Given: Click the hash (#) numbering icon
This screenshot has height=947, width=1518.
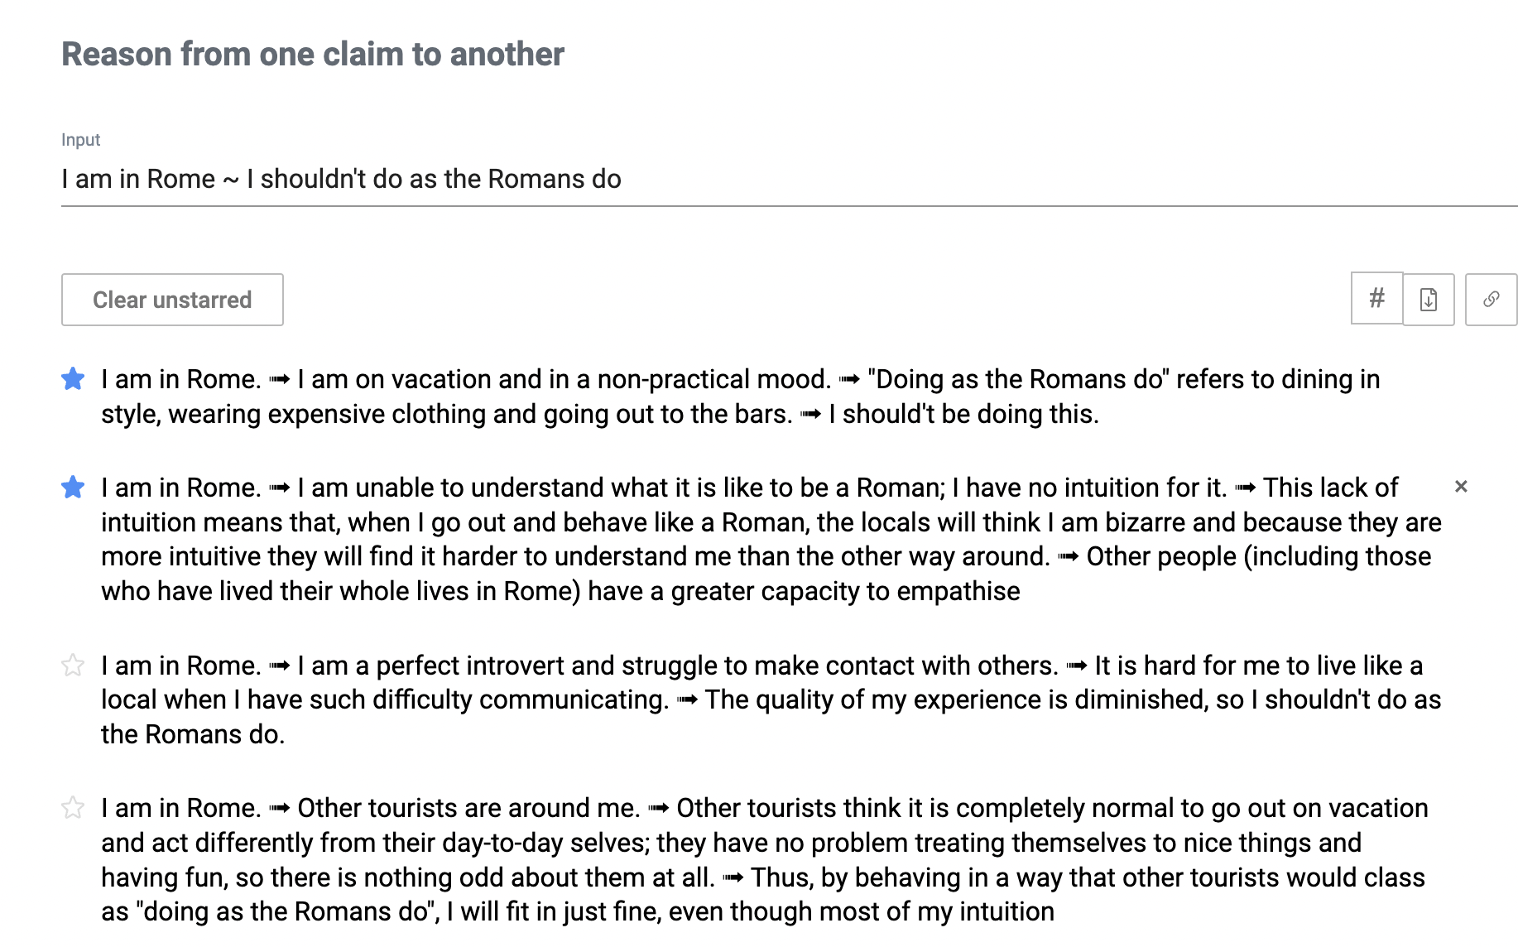Looking at the screenshot, I should click(x=1376, y=299).
